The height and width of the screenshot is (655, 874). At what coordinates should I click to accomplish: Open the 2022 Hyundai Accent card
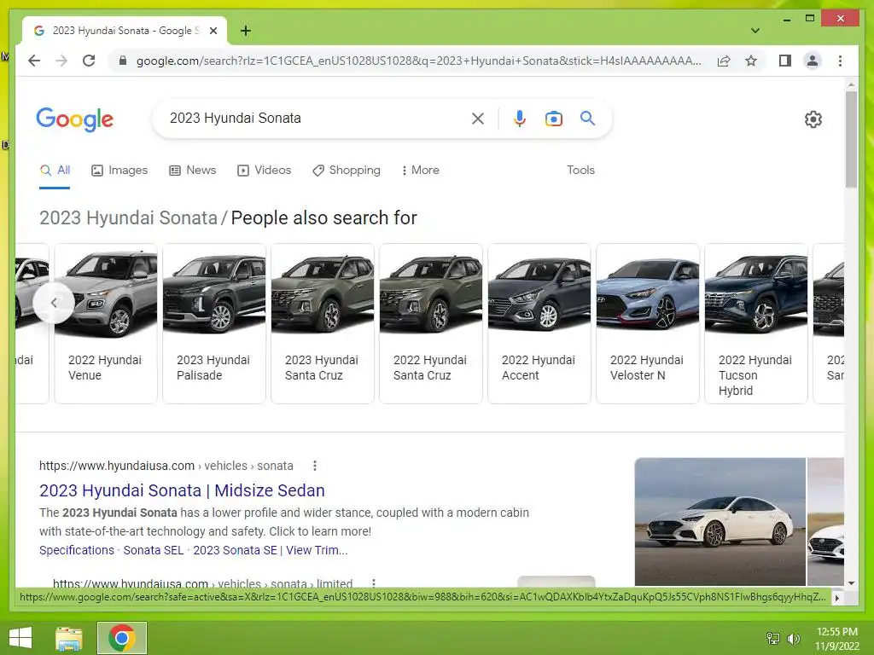click(539, 323)
